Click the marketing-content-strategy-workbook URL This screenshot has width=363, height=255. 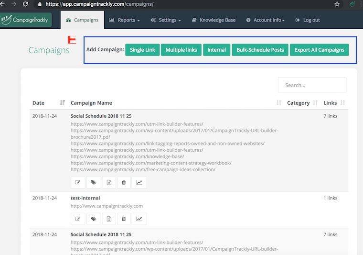(x=151, y=163)
